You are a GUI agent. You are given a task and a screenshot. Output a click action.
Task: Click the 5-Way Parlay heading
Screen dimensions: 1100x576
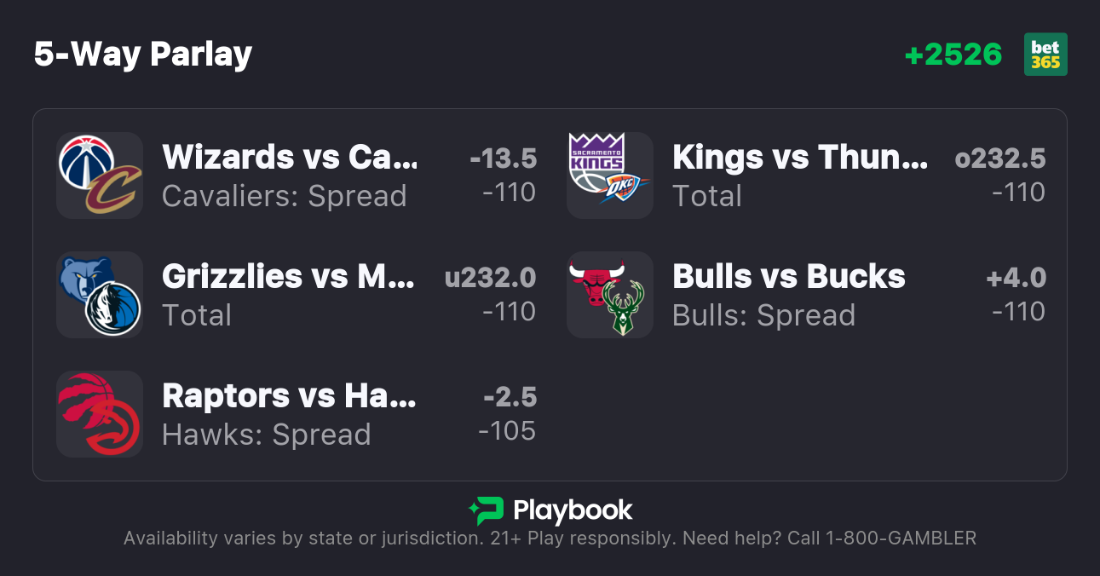143,55
